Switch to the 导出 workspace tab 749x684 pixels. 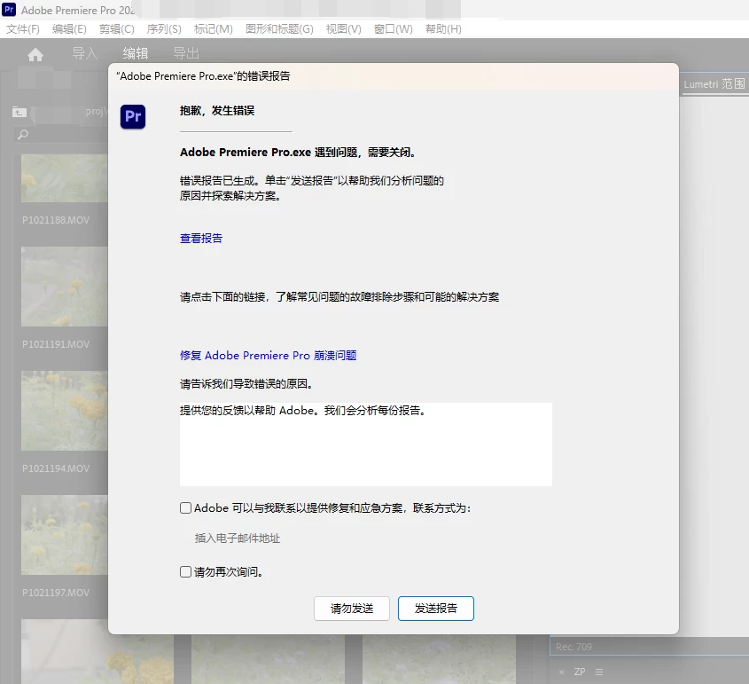186,53
